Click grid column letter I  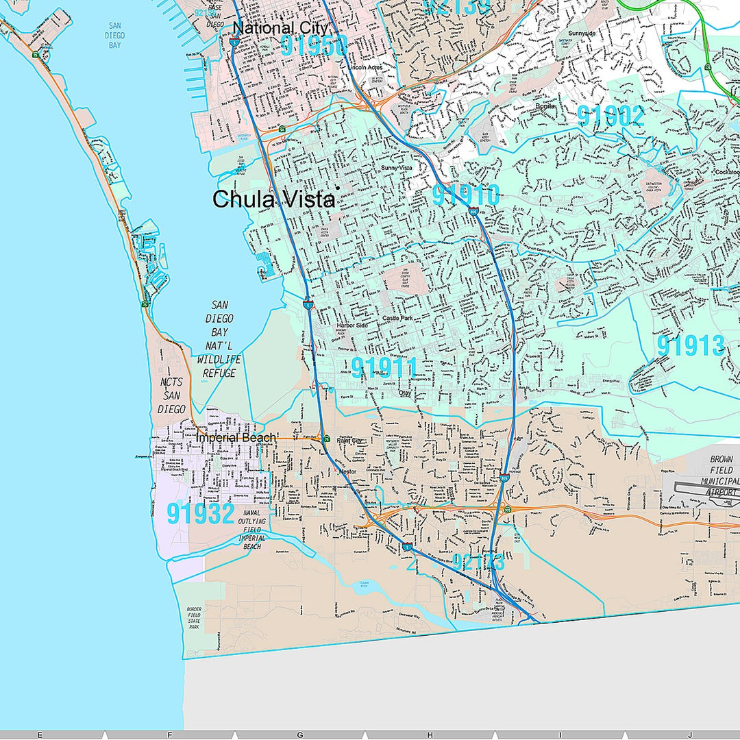tap(560, 735)
